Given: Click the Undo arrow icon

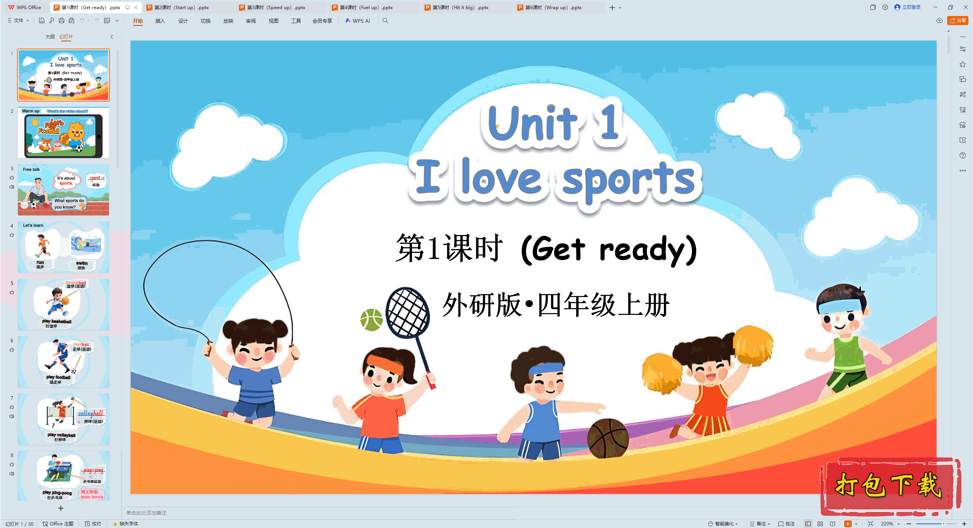Looking at the screenshot, I should (x=82, y=21).
